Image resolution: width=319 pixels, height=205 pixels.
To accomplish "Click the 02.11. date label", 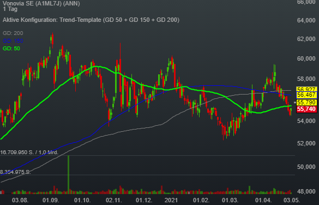I will click(114, 200).
